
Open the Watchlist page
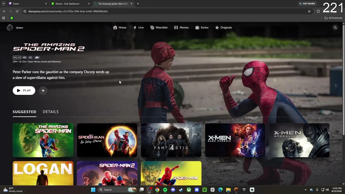[159, 27]
